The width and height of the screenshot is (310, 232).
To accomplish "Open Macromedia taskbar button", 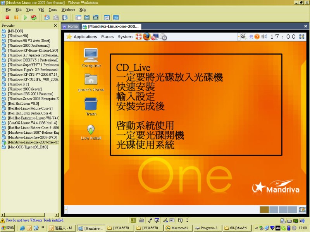I will [x=178, y=228].
